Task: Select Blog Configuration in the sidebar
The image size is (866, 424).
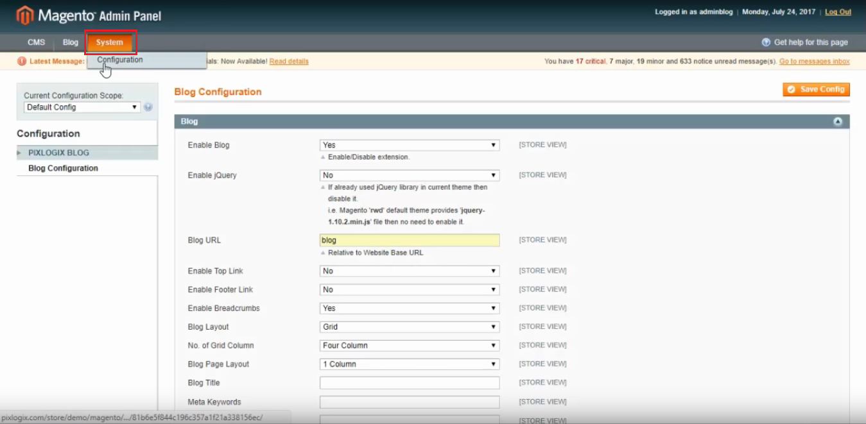Action: [63, 168]
